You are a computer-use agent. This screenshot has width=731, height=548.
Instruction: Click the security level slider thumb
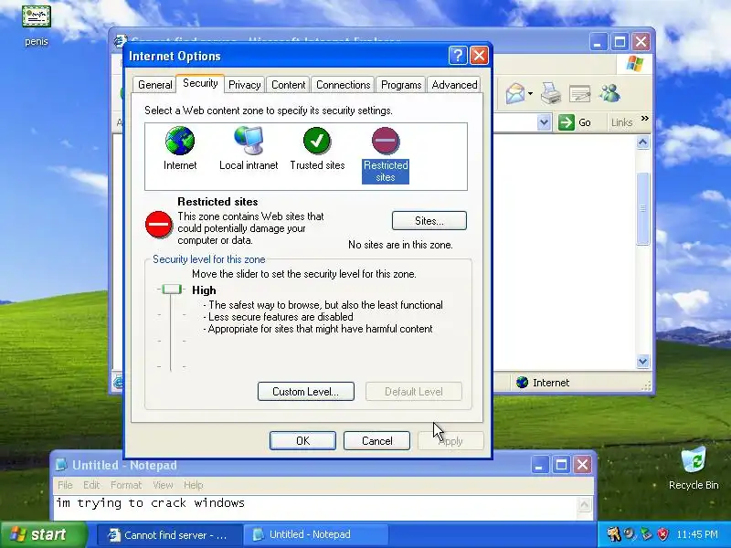coord(172,290)
